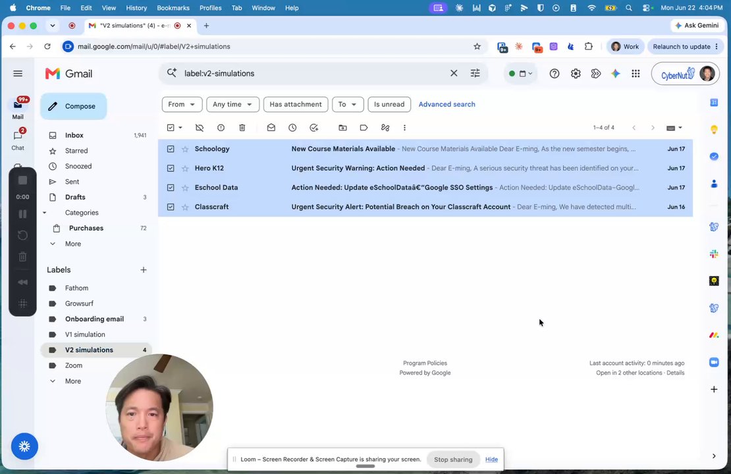Star the Hero K12 email
The image size is (731, 474).
click(185, 169)
